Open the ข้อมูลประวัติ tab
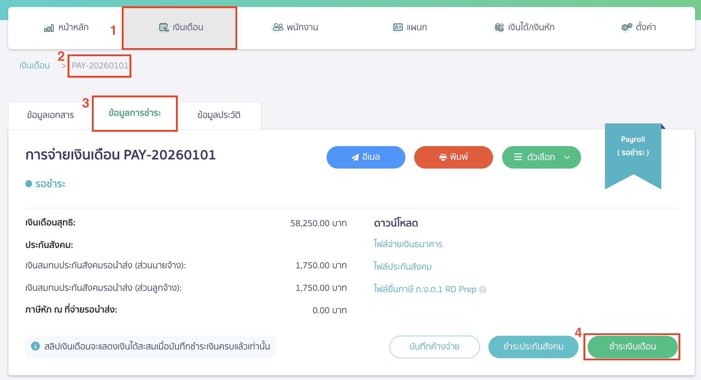This screenshot has height=380, width=701. [219, 115]
